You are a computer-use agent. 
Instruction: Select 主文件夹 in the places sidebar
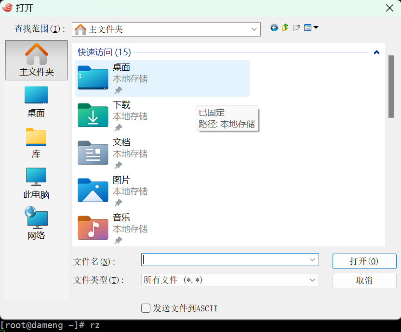pyautogui.click(x=36, y=60)
